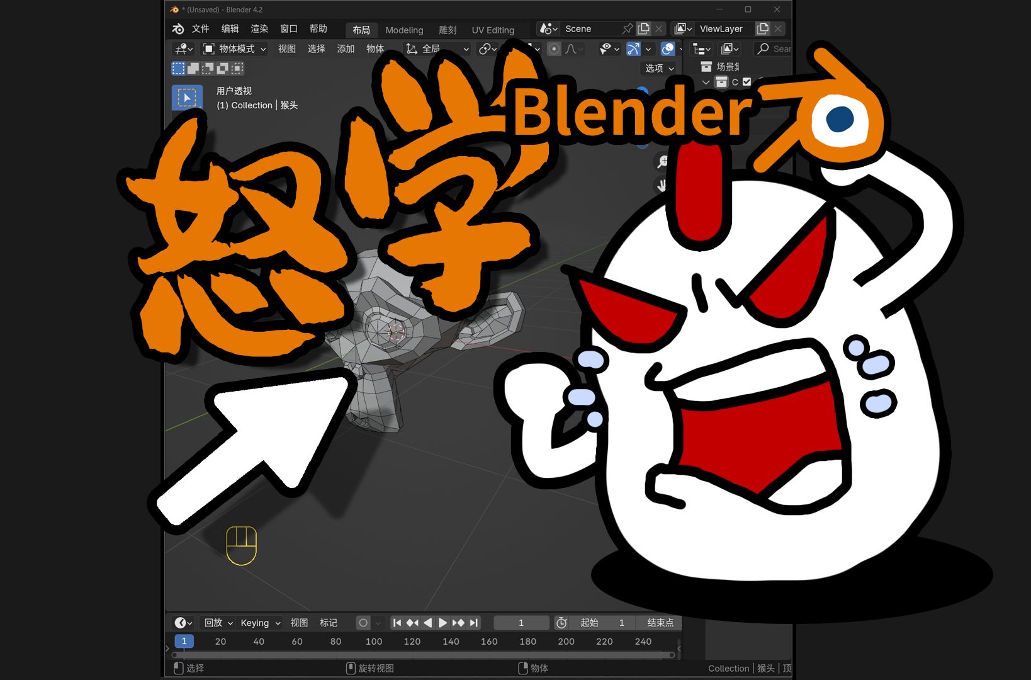Open the scene browse dropdown icon
The image size is (1031, 680).
click(x=548, y=29)
